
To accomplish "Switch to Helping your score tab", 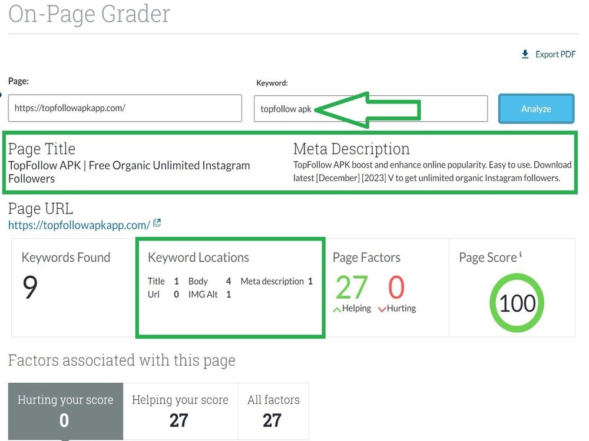I will click(x=180, y=411).
